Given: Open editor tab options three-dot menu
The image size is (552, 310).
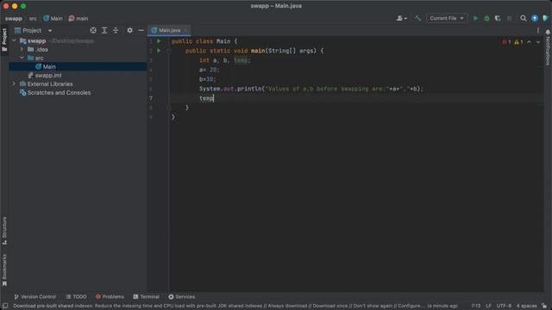Looking at the screenshot, I should [538, 31].
